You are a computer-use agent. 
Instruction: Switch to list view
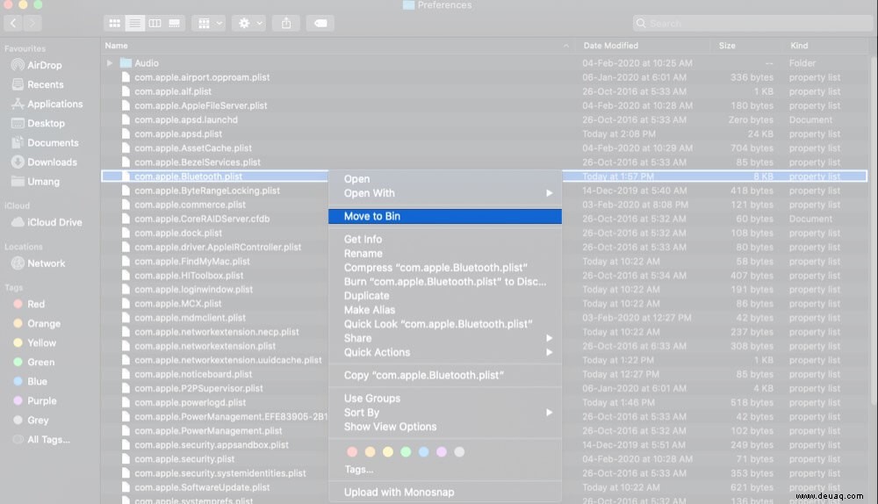pyautogui.click(x=134, y=23)
